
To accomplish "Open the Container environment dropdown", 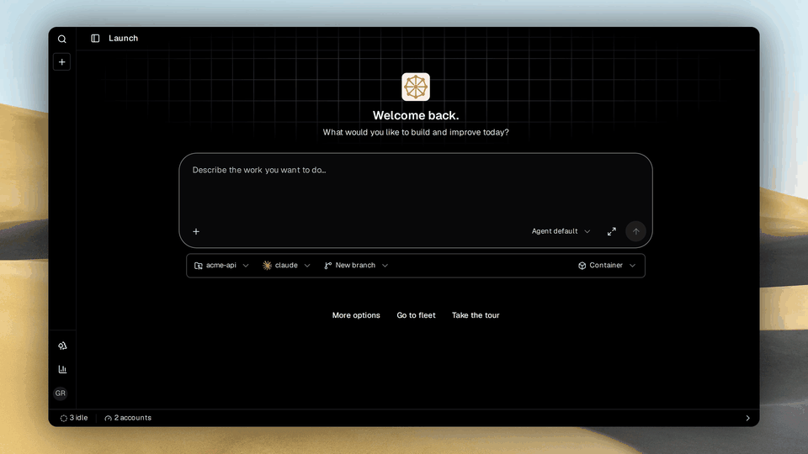I will [607, 266].
